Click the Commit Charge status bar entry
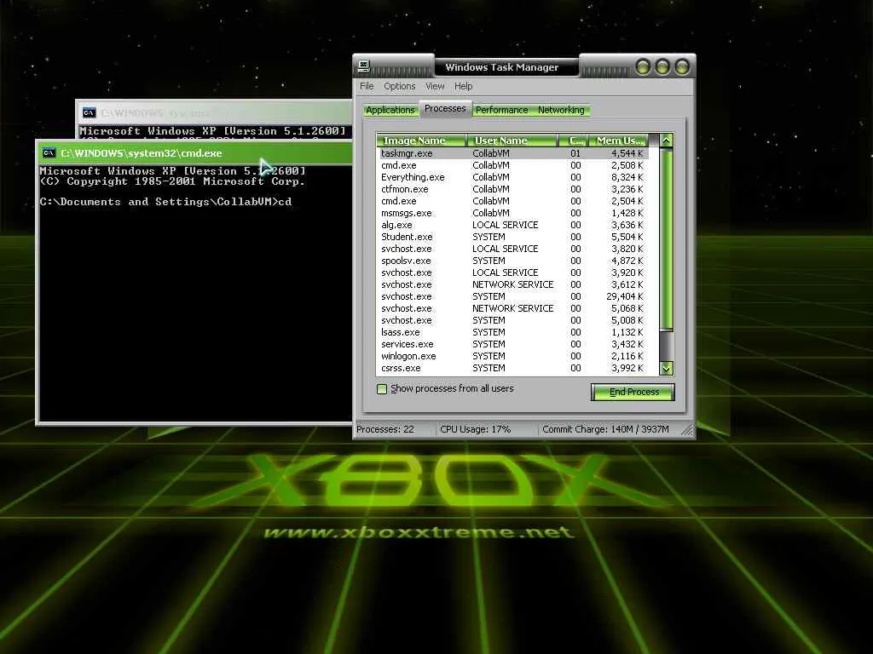The image size is (873, 654). click(606, 429)
